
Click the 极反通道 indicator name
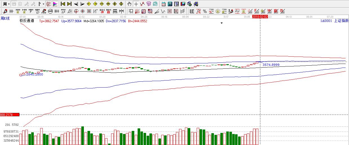tap(27, 21)
